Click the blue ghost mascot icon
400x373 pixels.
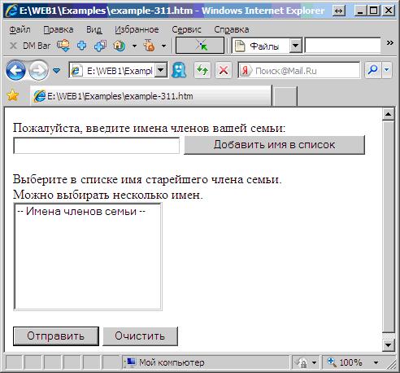click(179, 70)
